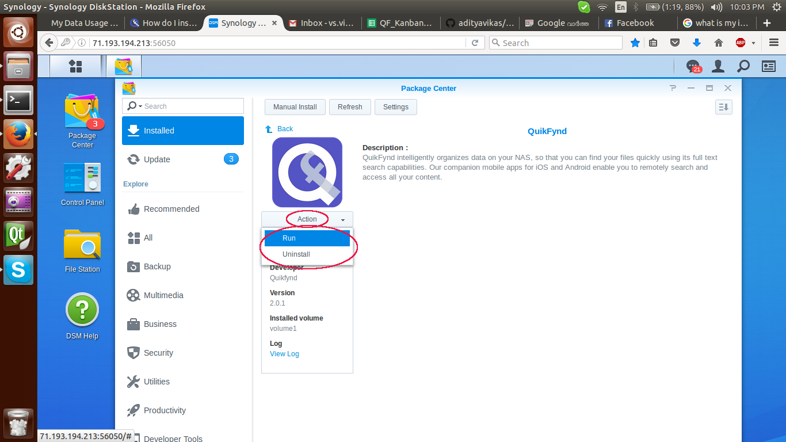Open the Adblock Plus toolbar icon
Image resolution: width=786 pixels, height=442 pixels.
741,43
